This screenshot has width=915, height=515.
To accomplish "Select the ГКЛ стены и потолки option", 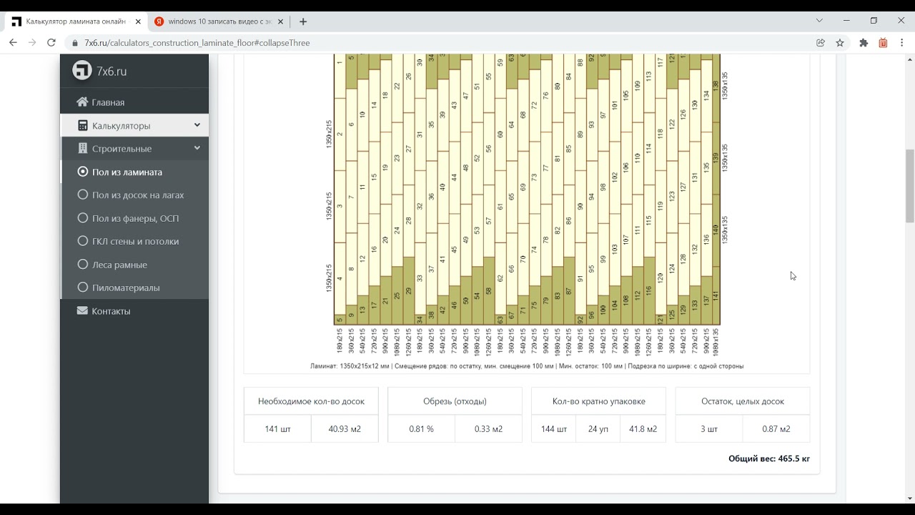I will pos(135,242).
